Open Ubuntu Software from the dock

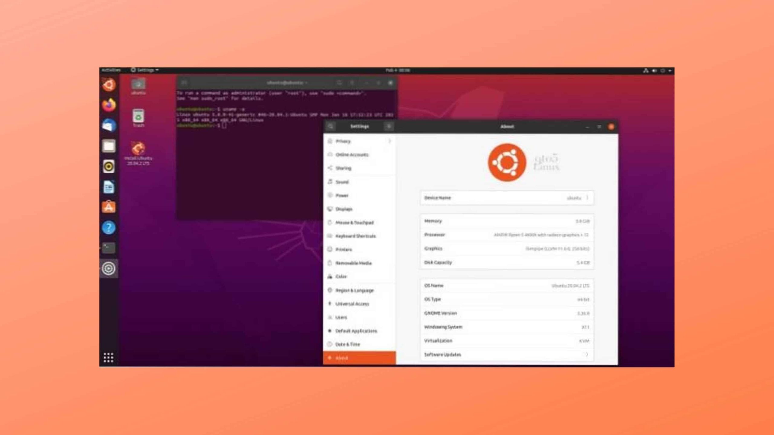tap(109, 207)
